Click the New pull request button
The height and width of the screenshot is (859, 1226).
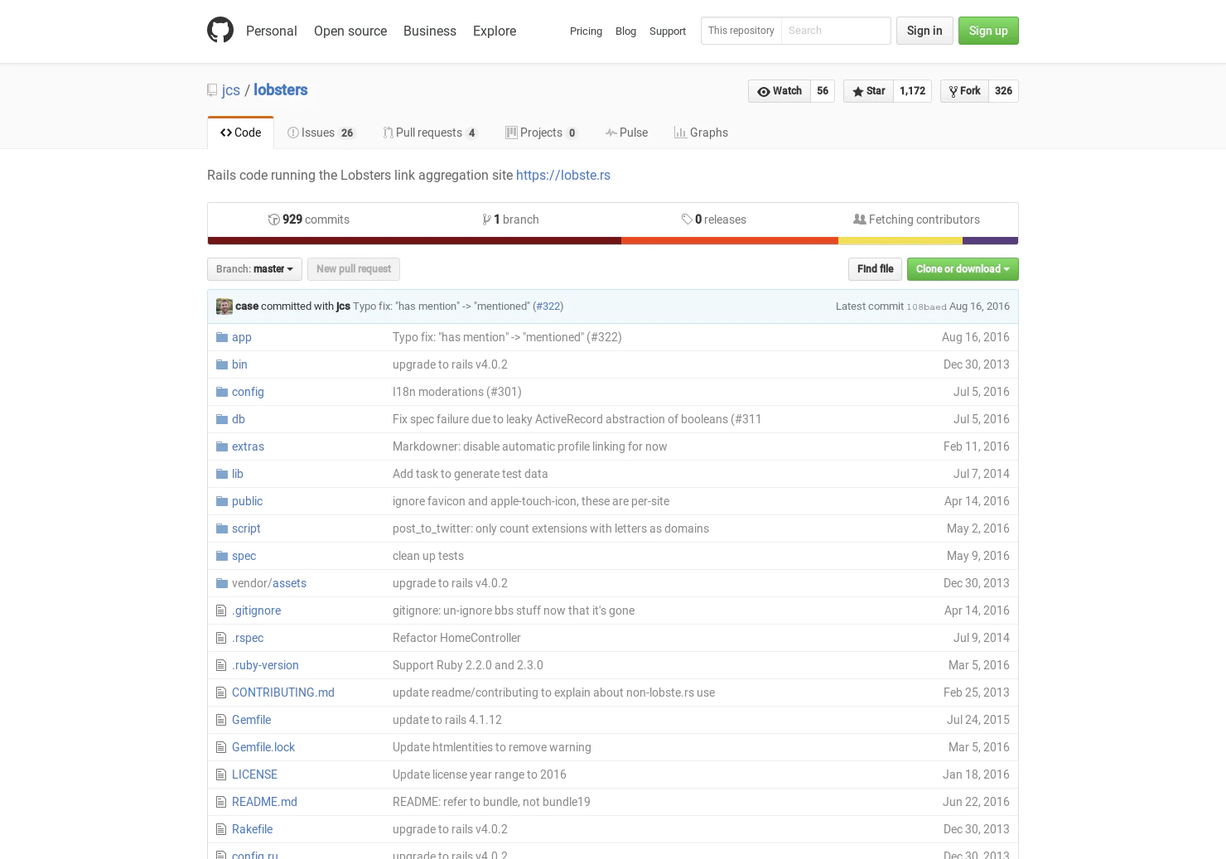tap(354, 269)
